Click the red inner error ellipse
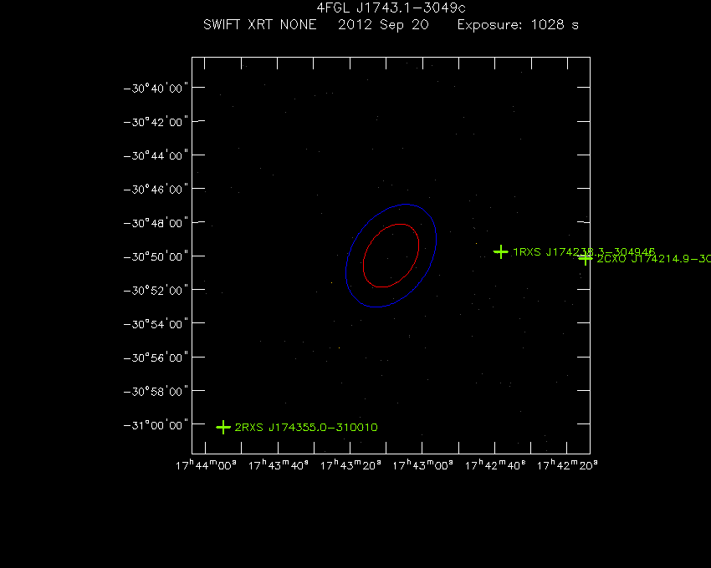The height and width of the screenshot is (568, 711). (391, 256)
